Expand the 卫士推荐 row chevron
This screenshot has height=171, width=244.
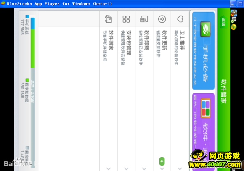pyautogui.click(x=180, y=168)
